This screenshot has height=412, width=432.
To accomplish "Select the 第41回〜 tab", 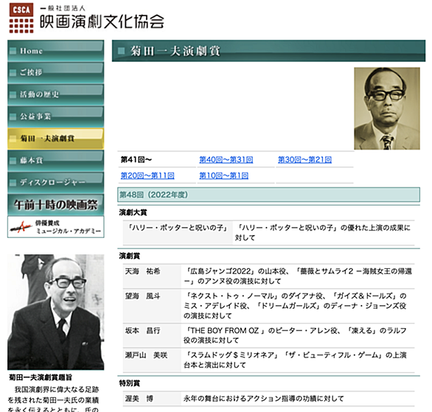I will click(136, 160).
